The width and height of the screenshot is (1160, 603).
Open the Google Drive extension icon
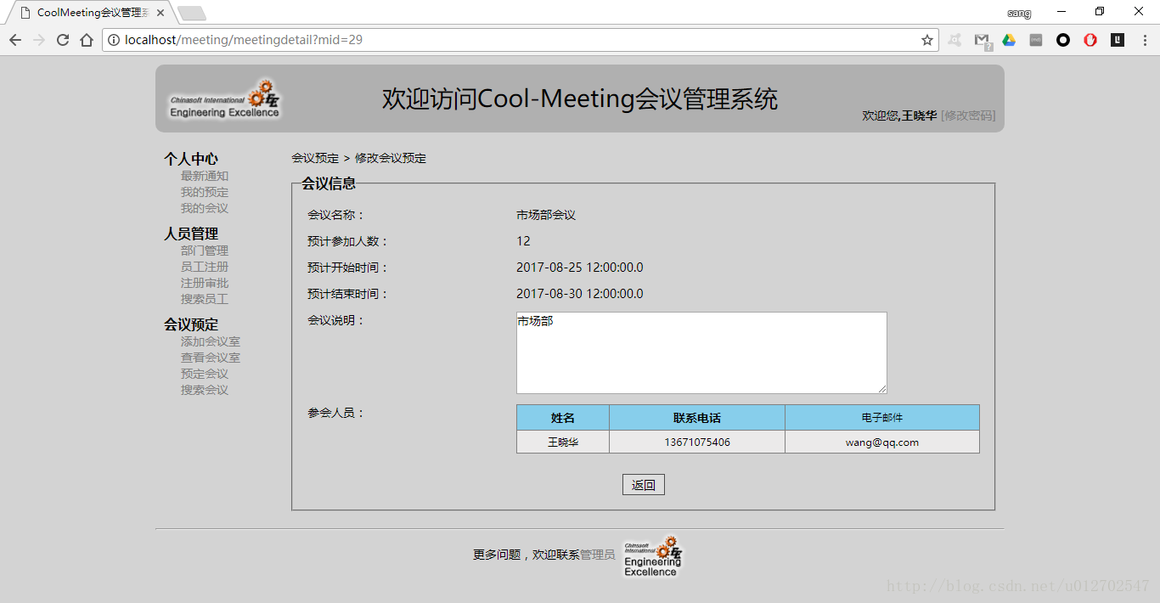click(x=1009, y=40)
